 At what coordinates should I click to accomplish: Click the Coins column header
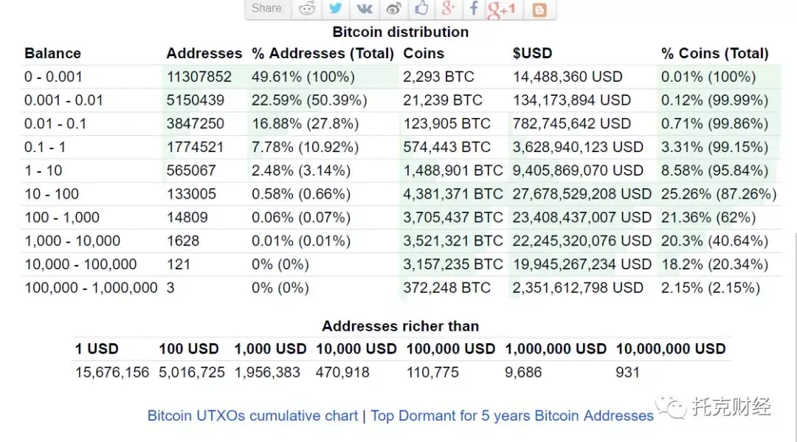(424, 53)
